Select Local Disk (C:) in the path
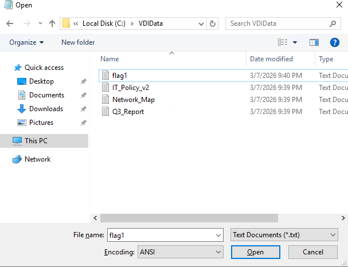348x267 pixels. tap(104, 23)
